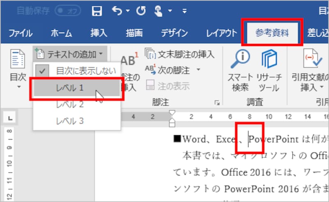This screenshot has height=202, width=329.
Task: Click the word Word in the heading
Action: tap(194, 139)
